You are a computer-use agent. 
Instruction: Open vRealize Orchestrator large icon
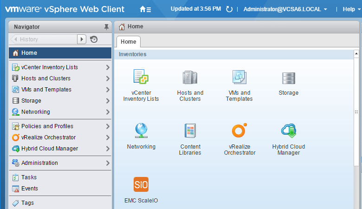pyautogui.click(x=239, y=130)
